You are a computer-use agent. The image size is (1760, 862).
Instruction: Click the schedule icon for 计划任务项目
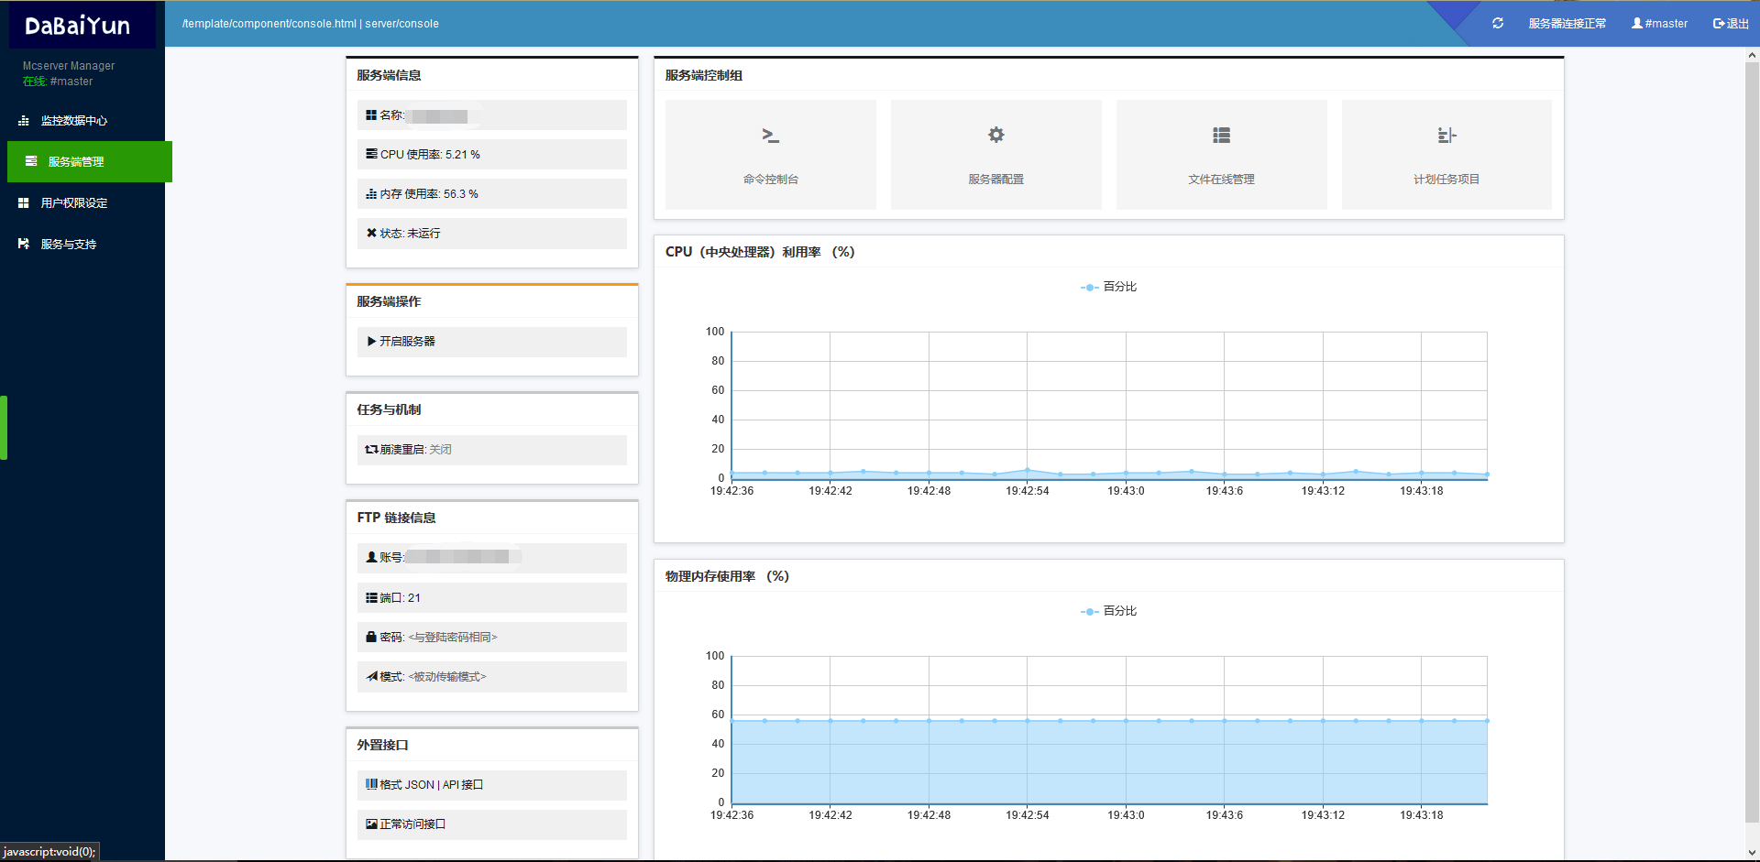(1446, 136)
